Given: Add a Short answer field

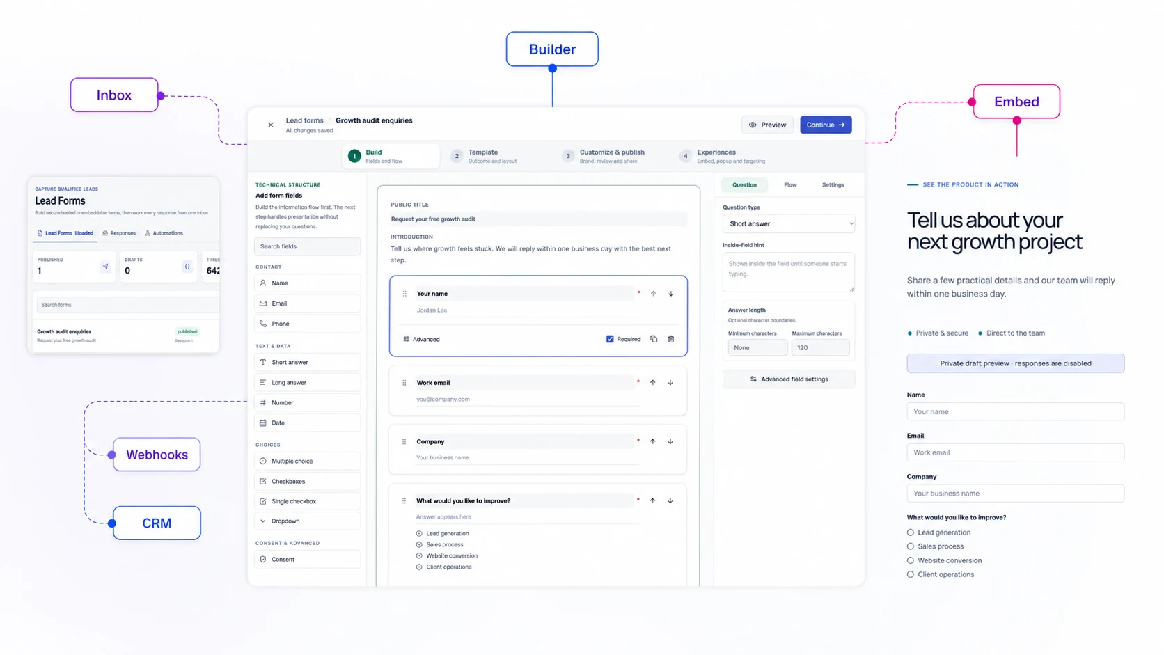Looking at the screenshot, I should click(x=307, y=362).
